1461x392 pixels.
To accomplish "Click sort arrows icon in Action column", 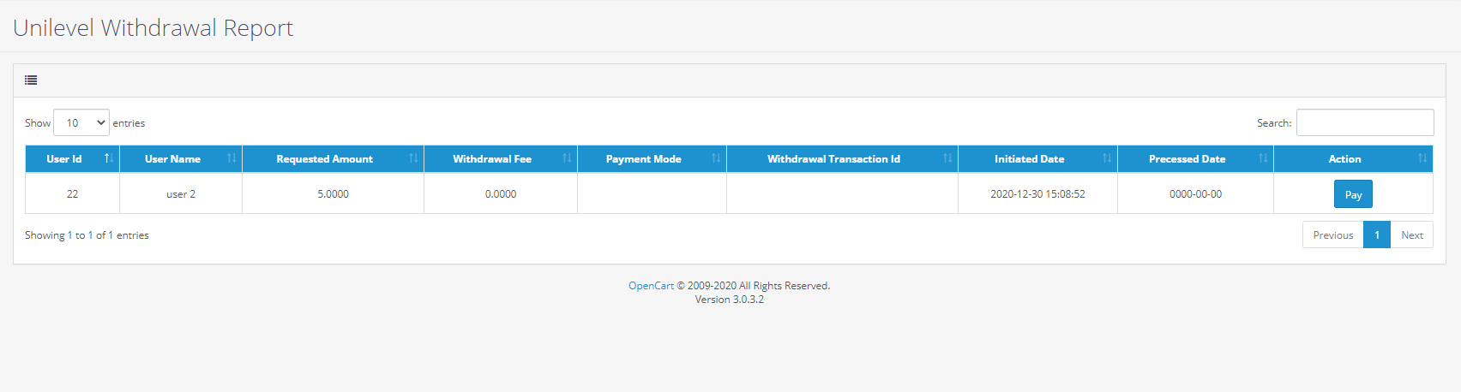I will [1422, 158].
